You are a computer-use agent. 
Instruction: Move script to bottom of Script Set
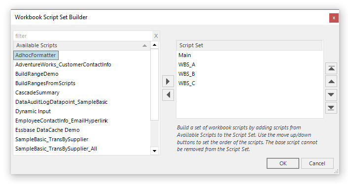[331, 108]
